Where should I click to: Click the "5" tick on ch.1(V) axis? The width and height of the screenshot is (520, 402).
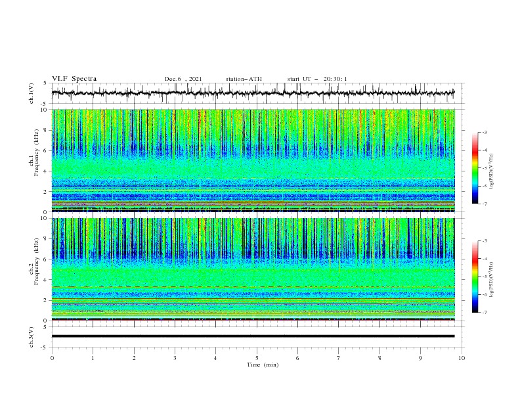(47, 83)
